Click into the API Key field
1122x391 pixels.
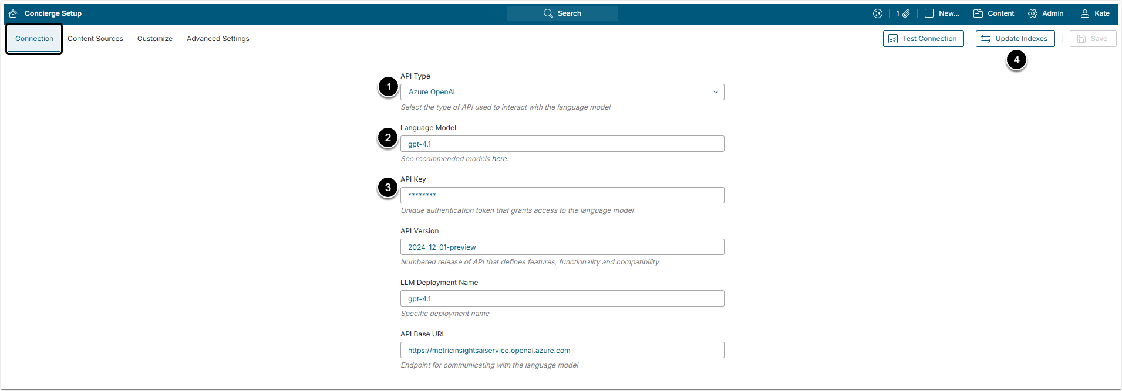[x=562, y=195]
